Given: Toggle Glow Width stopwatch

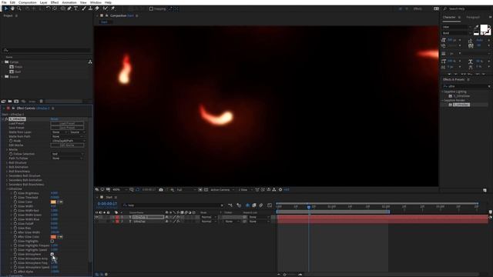Looking at the screenshot, I should [15, 206].
